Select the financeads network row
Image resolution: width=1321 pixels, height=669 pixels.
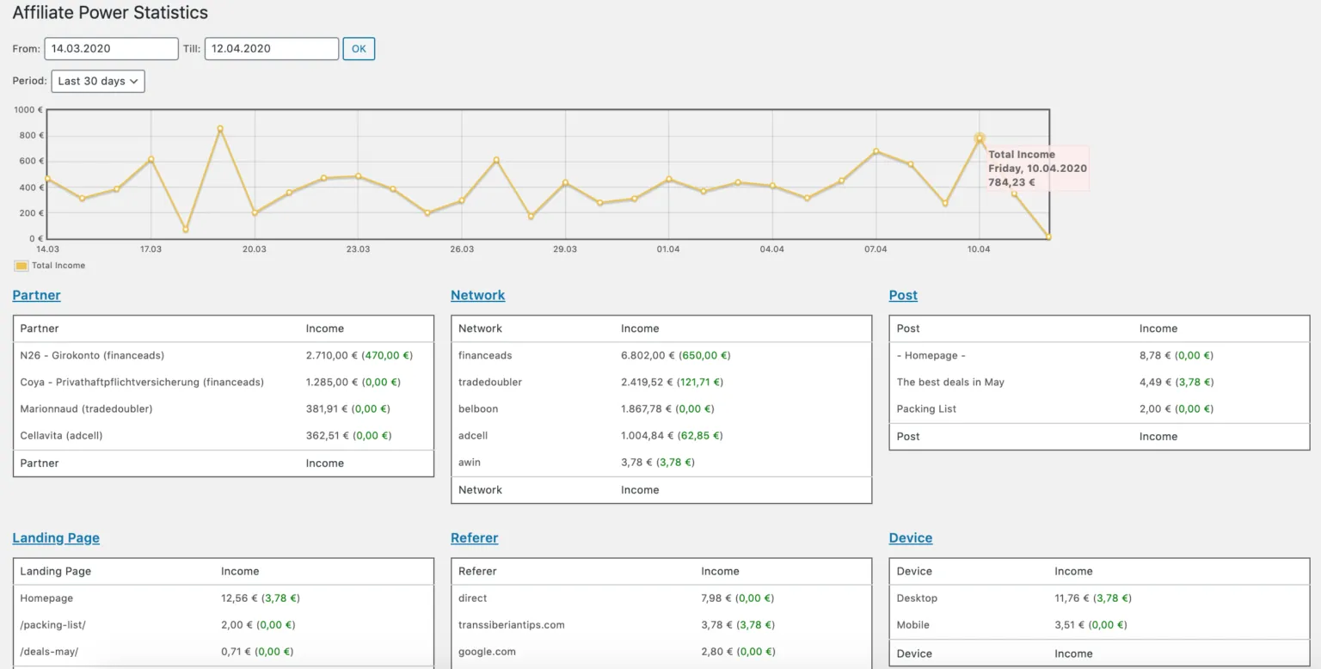pos(661,355)
